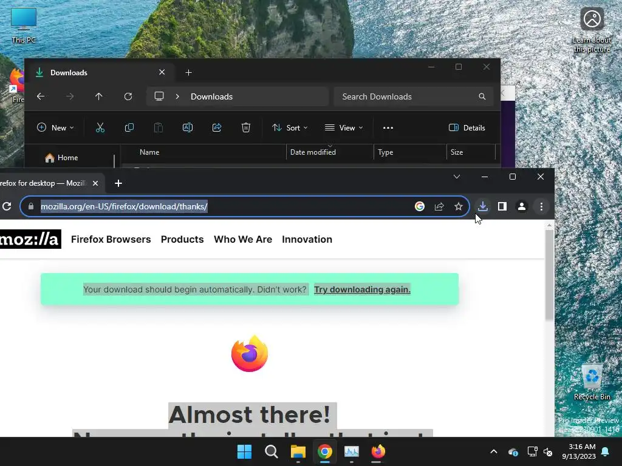This screenshot has width=622, height=466.
Task: Open See more options in File Explorer
Action: click(x=388, y=127)
